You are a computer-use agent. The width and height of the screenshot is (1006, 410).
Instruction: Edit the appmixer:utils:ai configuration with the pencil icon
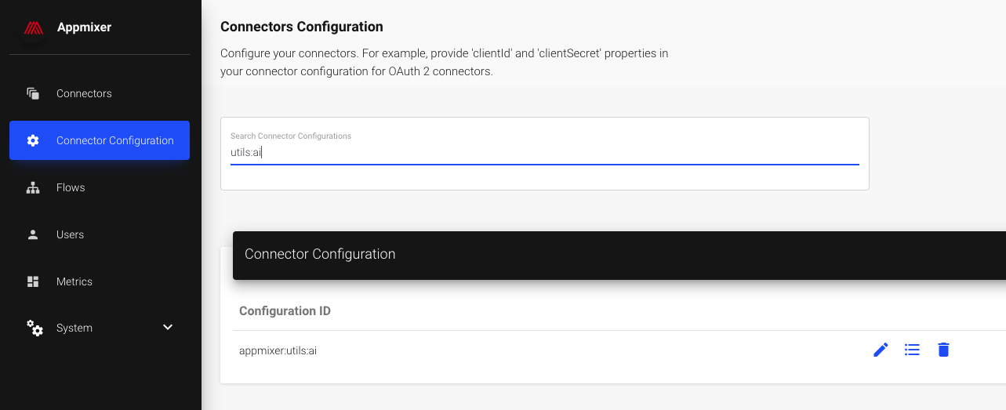[881, 350]
